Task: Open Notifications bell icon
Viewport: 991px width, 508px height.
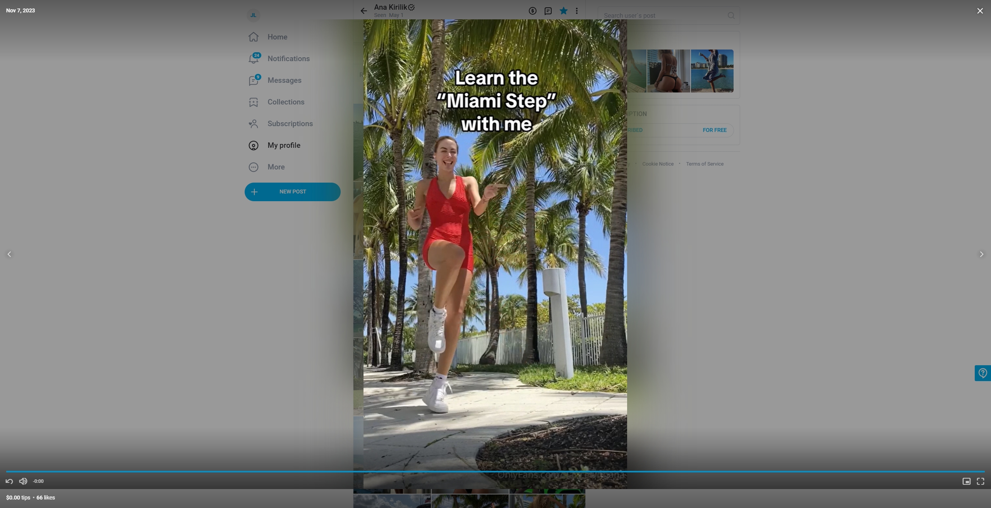Action: click(254, 59)
